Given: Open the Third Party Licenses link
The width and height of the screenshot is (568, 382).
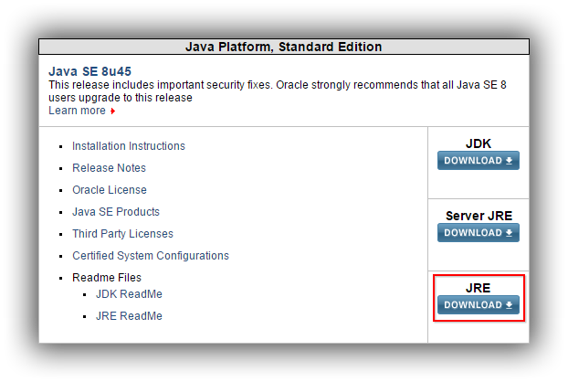Looking at the screenshot, I should click(x=122, y=234).
